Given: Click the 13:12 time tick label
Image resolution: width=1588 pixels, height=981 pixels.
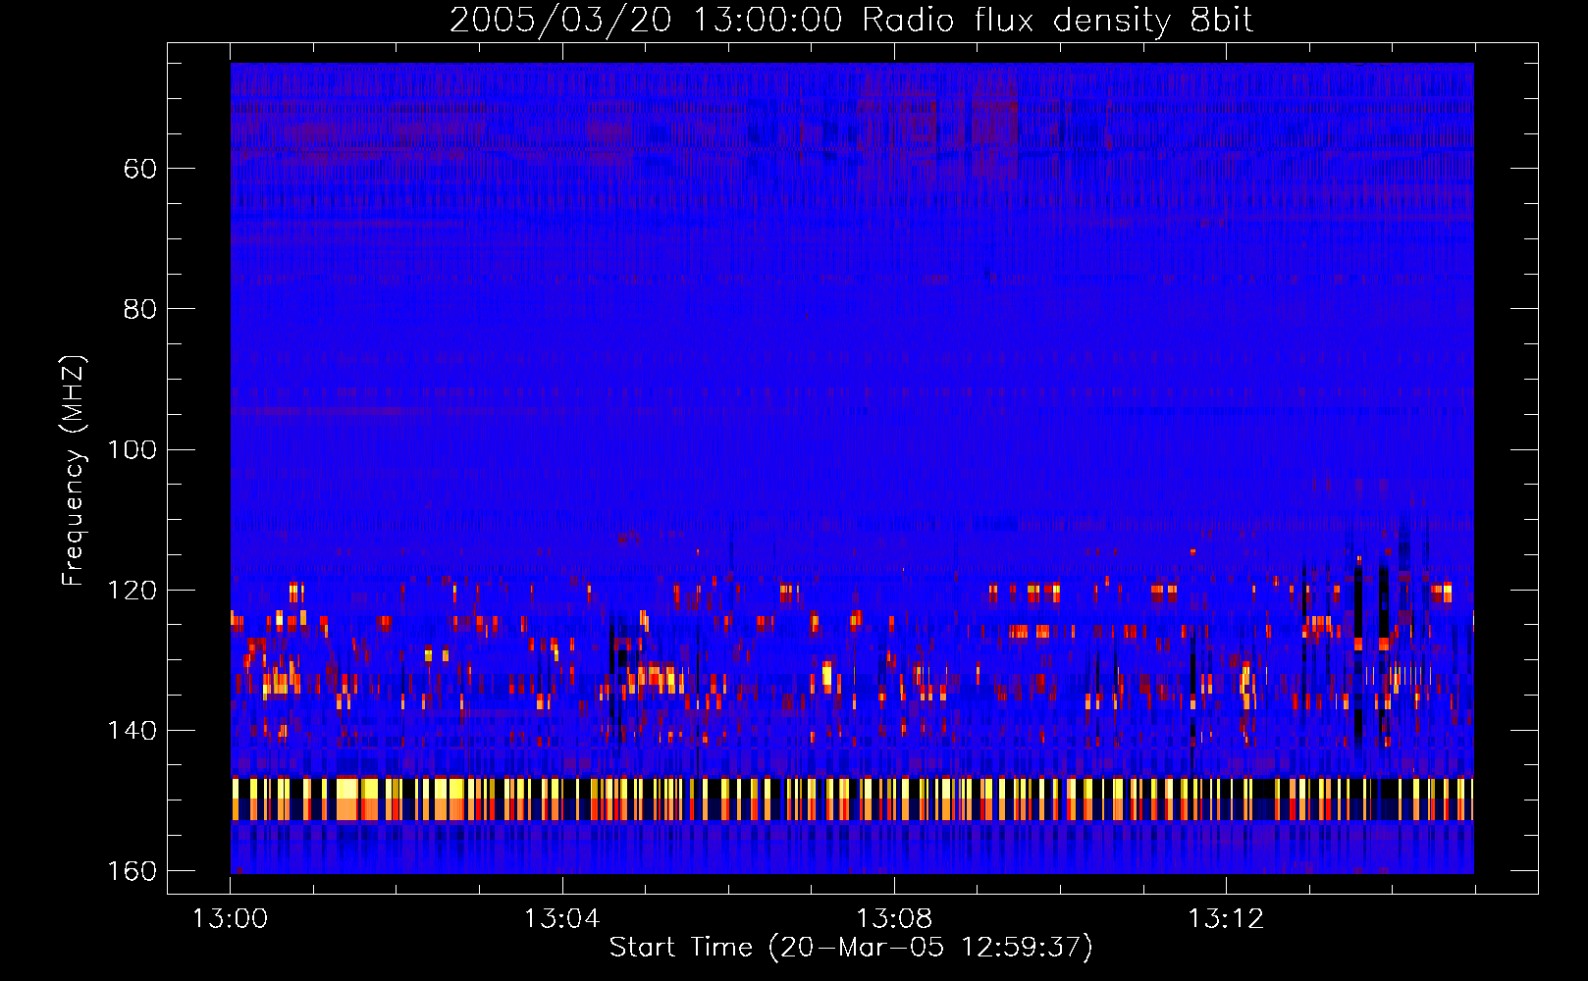Looking at the screenshot, I should pyautogui.click(x=1226, y=919).
